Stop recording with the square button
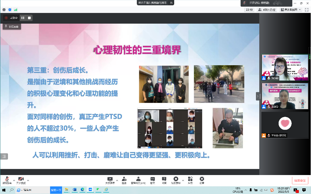Viewport: 311px width, 194px height. pos(29,18)
